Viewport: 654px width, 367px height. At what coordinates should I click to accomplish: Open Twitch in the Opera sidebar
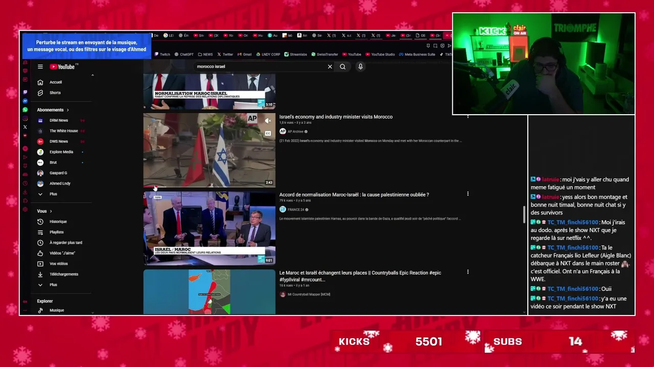point(25,92)
